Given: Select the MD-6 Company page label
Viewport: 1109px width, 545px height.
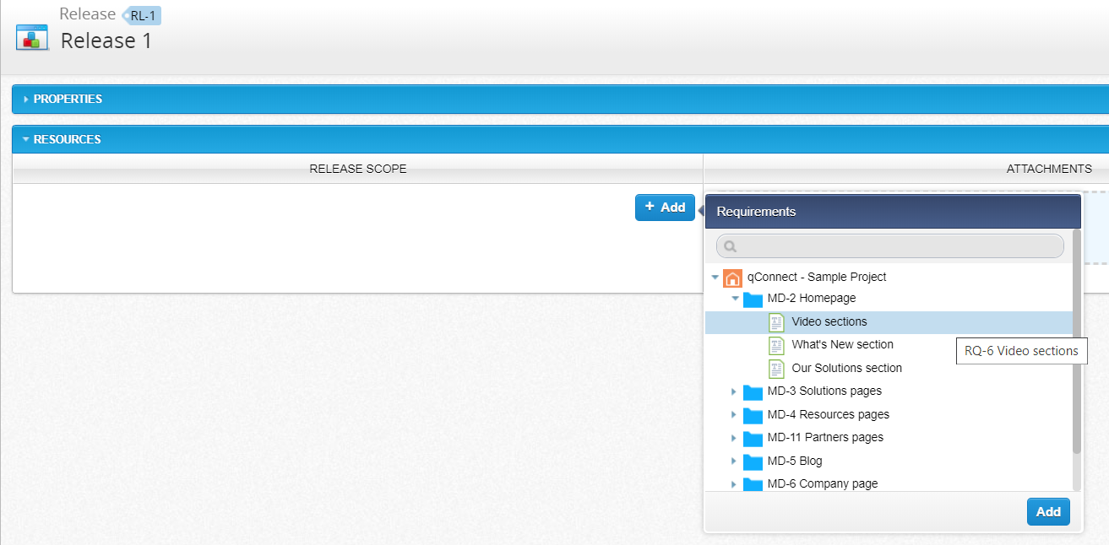Looking at the screenshot, I should click(x=823, y=483).
